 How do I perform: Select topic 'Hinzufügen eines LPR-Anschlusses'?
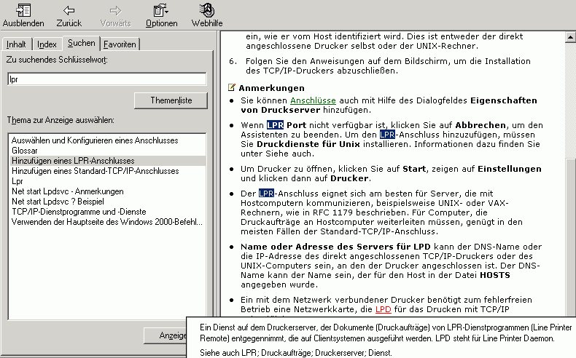106,161
